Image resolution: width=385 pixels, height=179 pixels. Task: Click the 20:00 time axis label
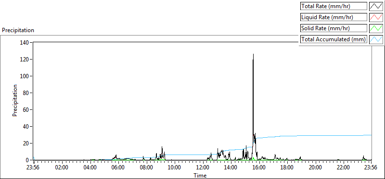click(315, 167)
